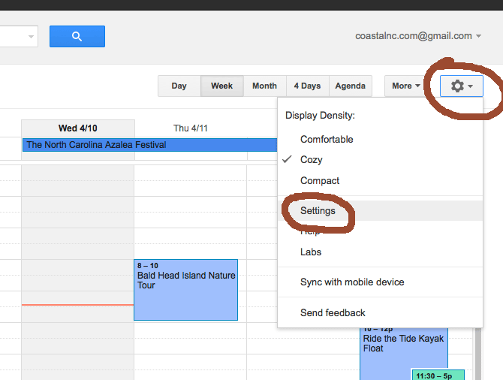Expand the search options dropdown arrow

point(31,36)
